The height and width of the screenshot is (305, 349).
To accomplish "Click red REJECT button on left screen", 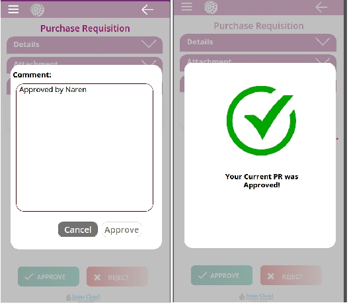I will tap(117, 277).
